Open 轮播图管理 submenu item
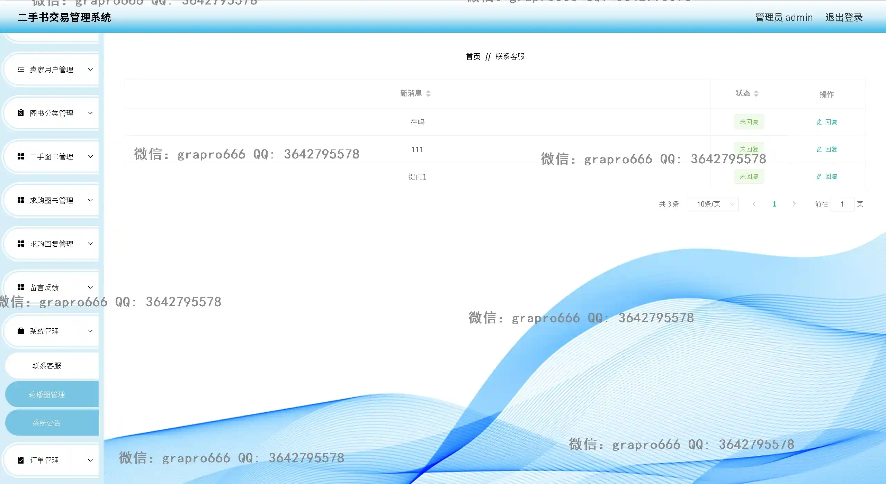 point(47,394)
